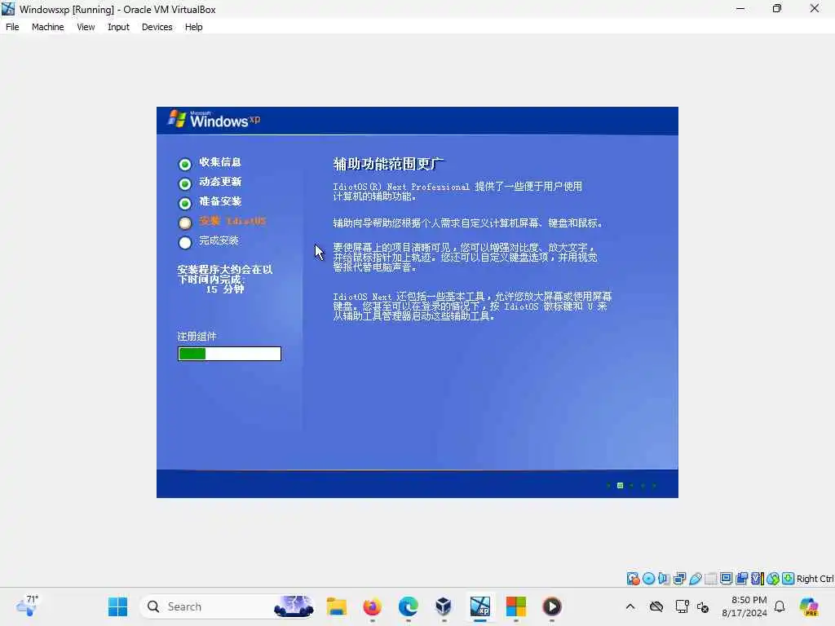Restore down the VirtualBox window
835x626 pixels.
point(777,8)
